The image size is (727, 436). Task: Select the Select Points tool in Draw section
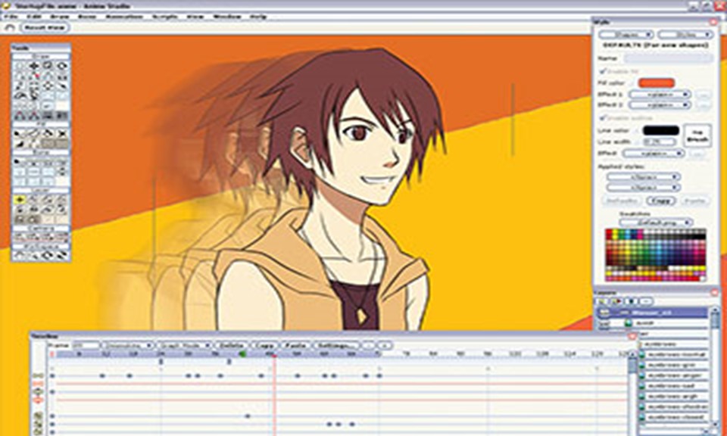(x=20, y=66)
